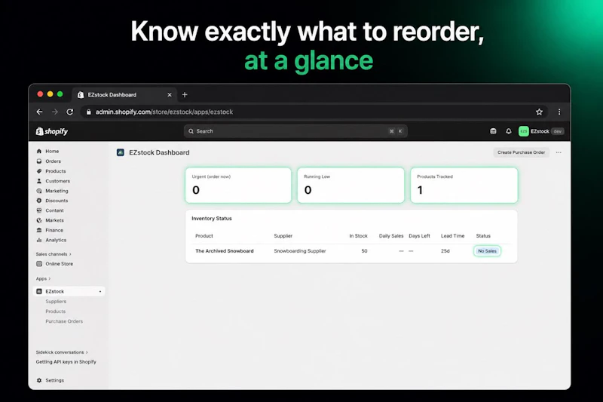Click the Products Tracked card
Screen dimensions: 603x402
tap(464, 185)
